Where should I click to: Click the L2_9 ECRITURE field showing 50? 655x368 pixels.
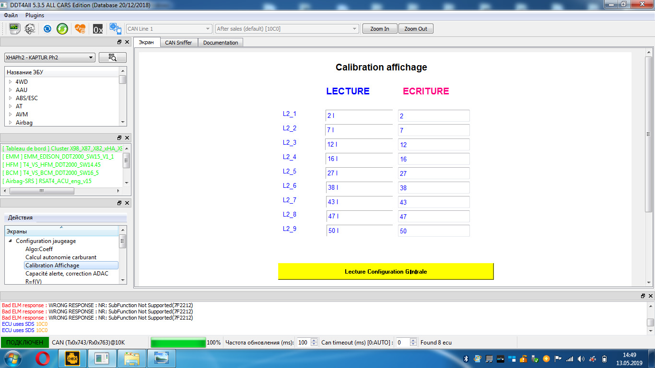[x=433, y=231]
